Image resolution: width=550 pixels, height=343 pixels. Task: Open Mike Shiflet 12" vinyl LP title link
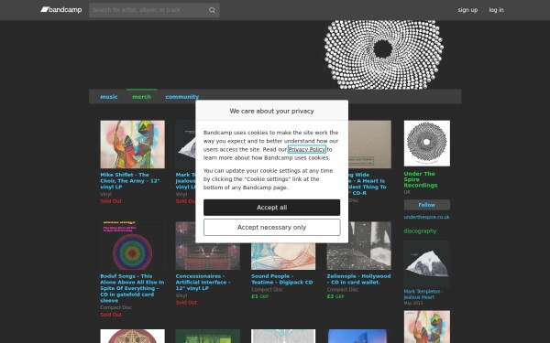[x=130, y=181]
